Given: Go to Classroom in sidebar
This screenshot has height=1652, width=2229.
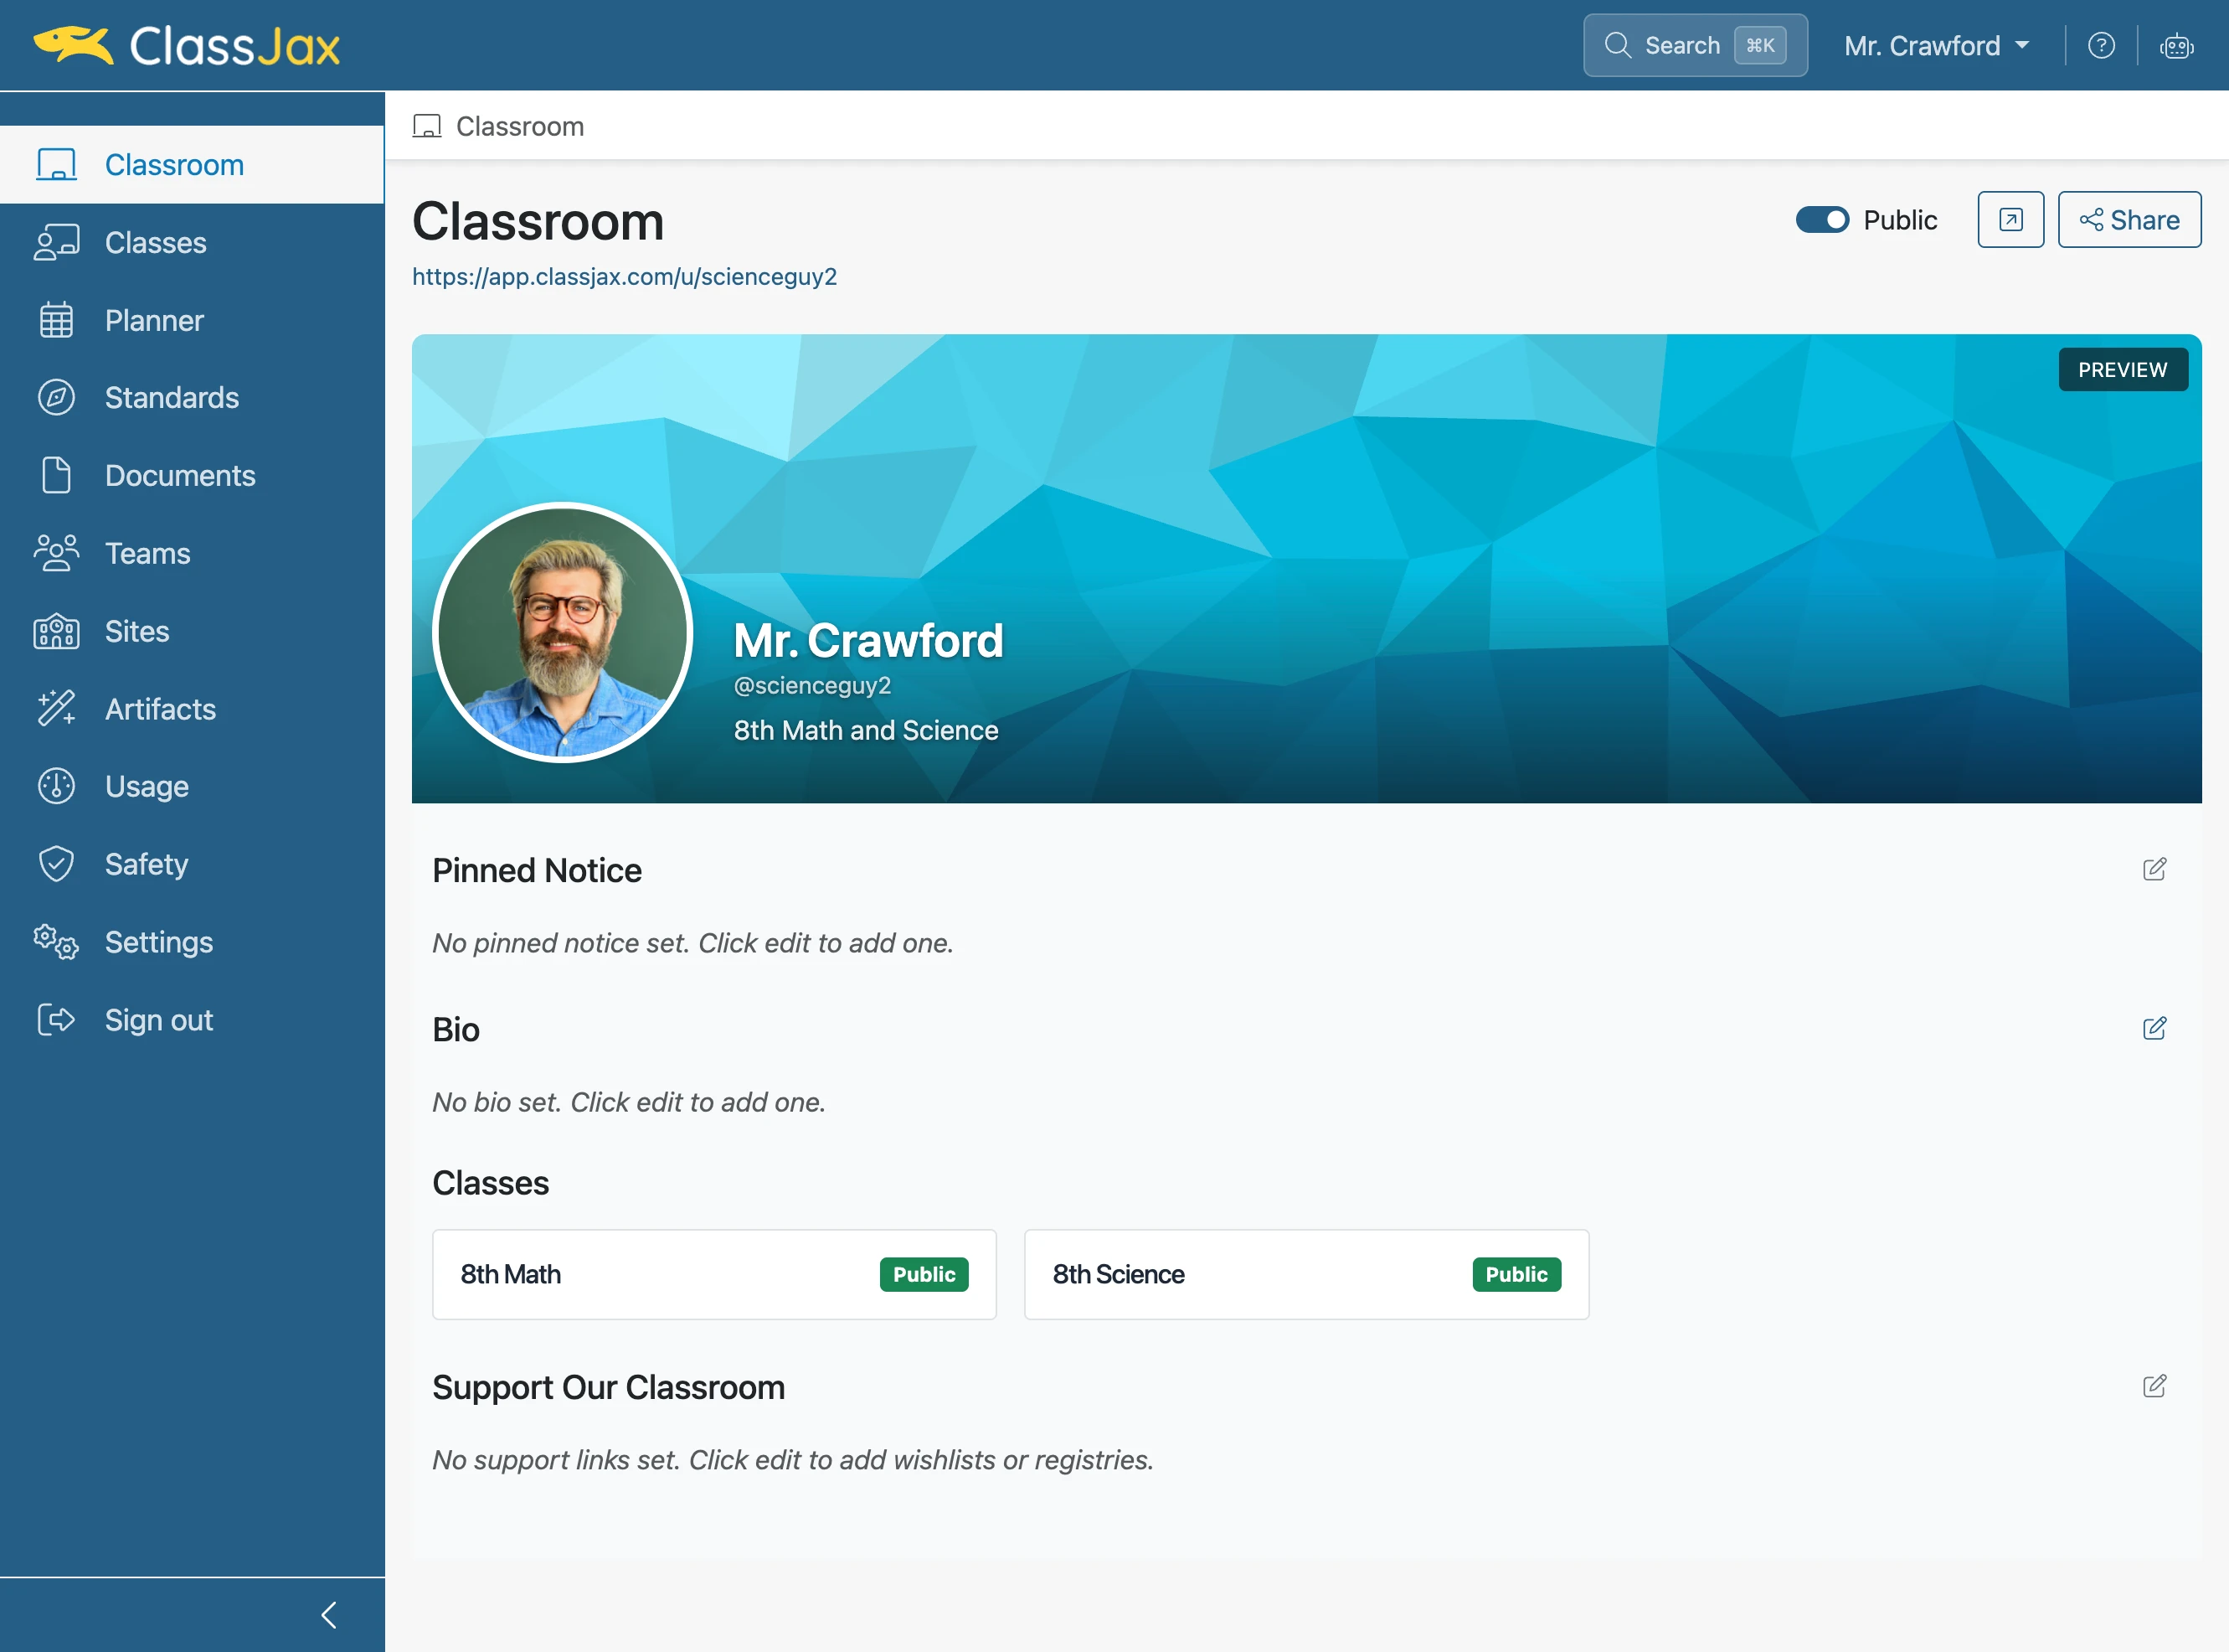Looking at the screenshot, I should click(x=192, y=165).
